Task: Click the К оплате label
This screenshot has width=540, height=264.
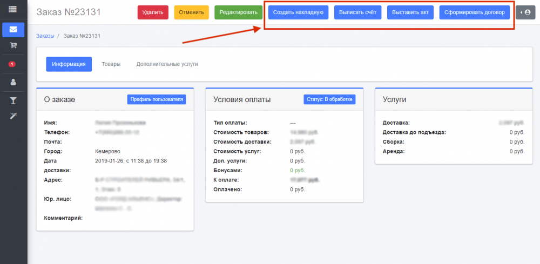Action: point(226,180)
